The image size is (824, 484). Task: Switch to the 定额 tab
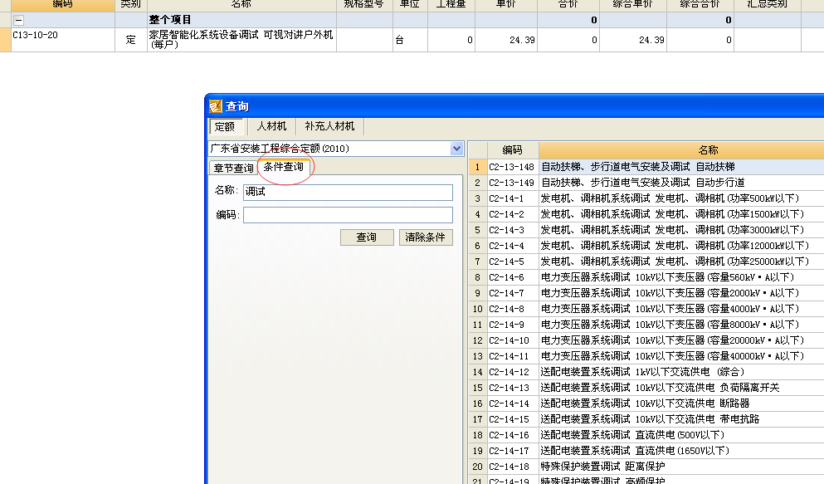pyautogui.click(x=225, y=127)
